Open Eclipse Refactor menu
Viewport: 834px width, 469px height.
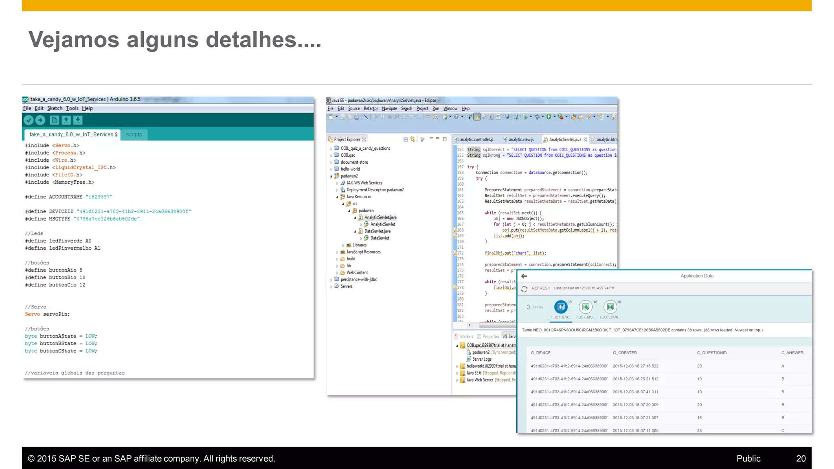371,109
